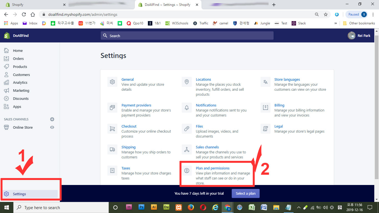Image resolution: width=379 pixels, height=213 pixels.
Task: Click the Locations pin icon
Action: pyautogui.click(x=187, y=82)
